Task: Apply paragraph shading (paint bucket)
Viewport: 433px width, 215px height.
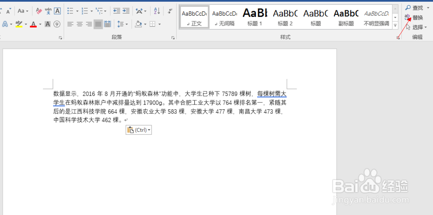Action: coord(139,24)
